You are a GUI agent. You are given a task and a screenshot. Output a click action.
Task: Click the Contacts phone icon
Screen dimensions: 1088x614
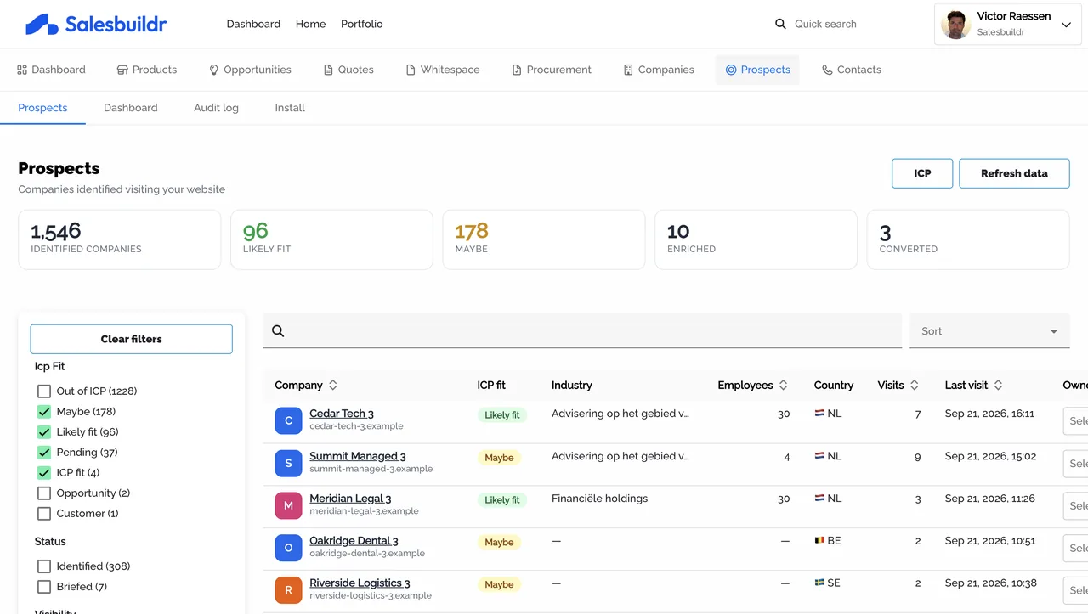[827, 70]
